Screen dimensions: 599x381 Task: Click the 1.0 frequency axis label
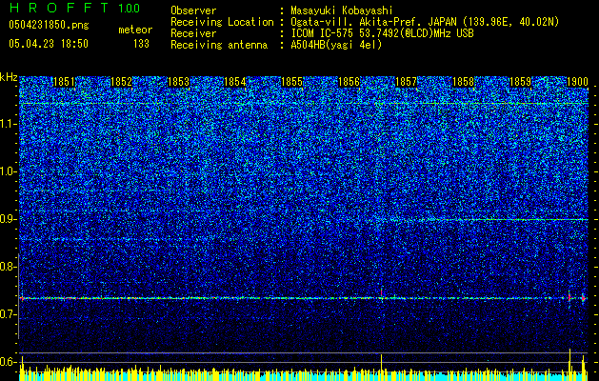pyautogui.click(x=9, y=171)
